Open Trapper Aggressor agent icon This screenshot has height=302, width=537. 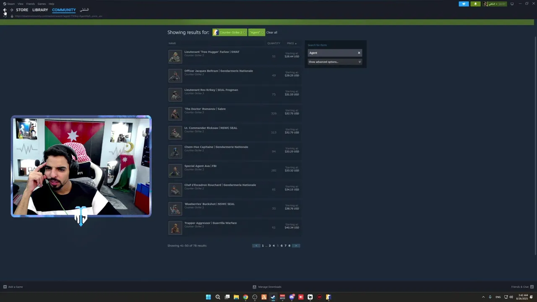point(175,228)
